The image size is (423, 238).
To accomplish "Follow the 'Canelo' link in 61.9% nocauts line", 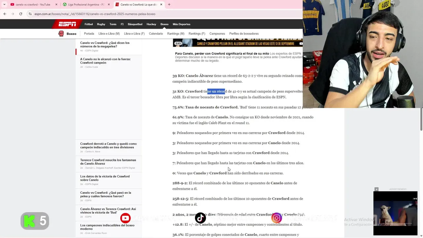I will (222, 117).
